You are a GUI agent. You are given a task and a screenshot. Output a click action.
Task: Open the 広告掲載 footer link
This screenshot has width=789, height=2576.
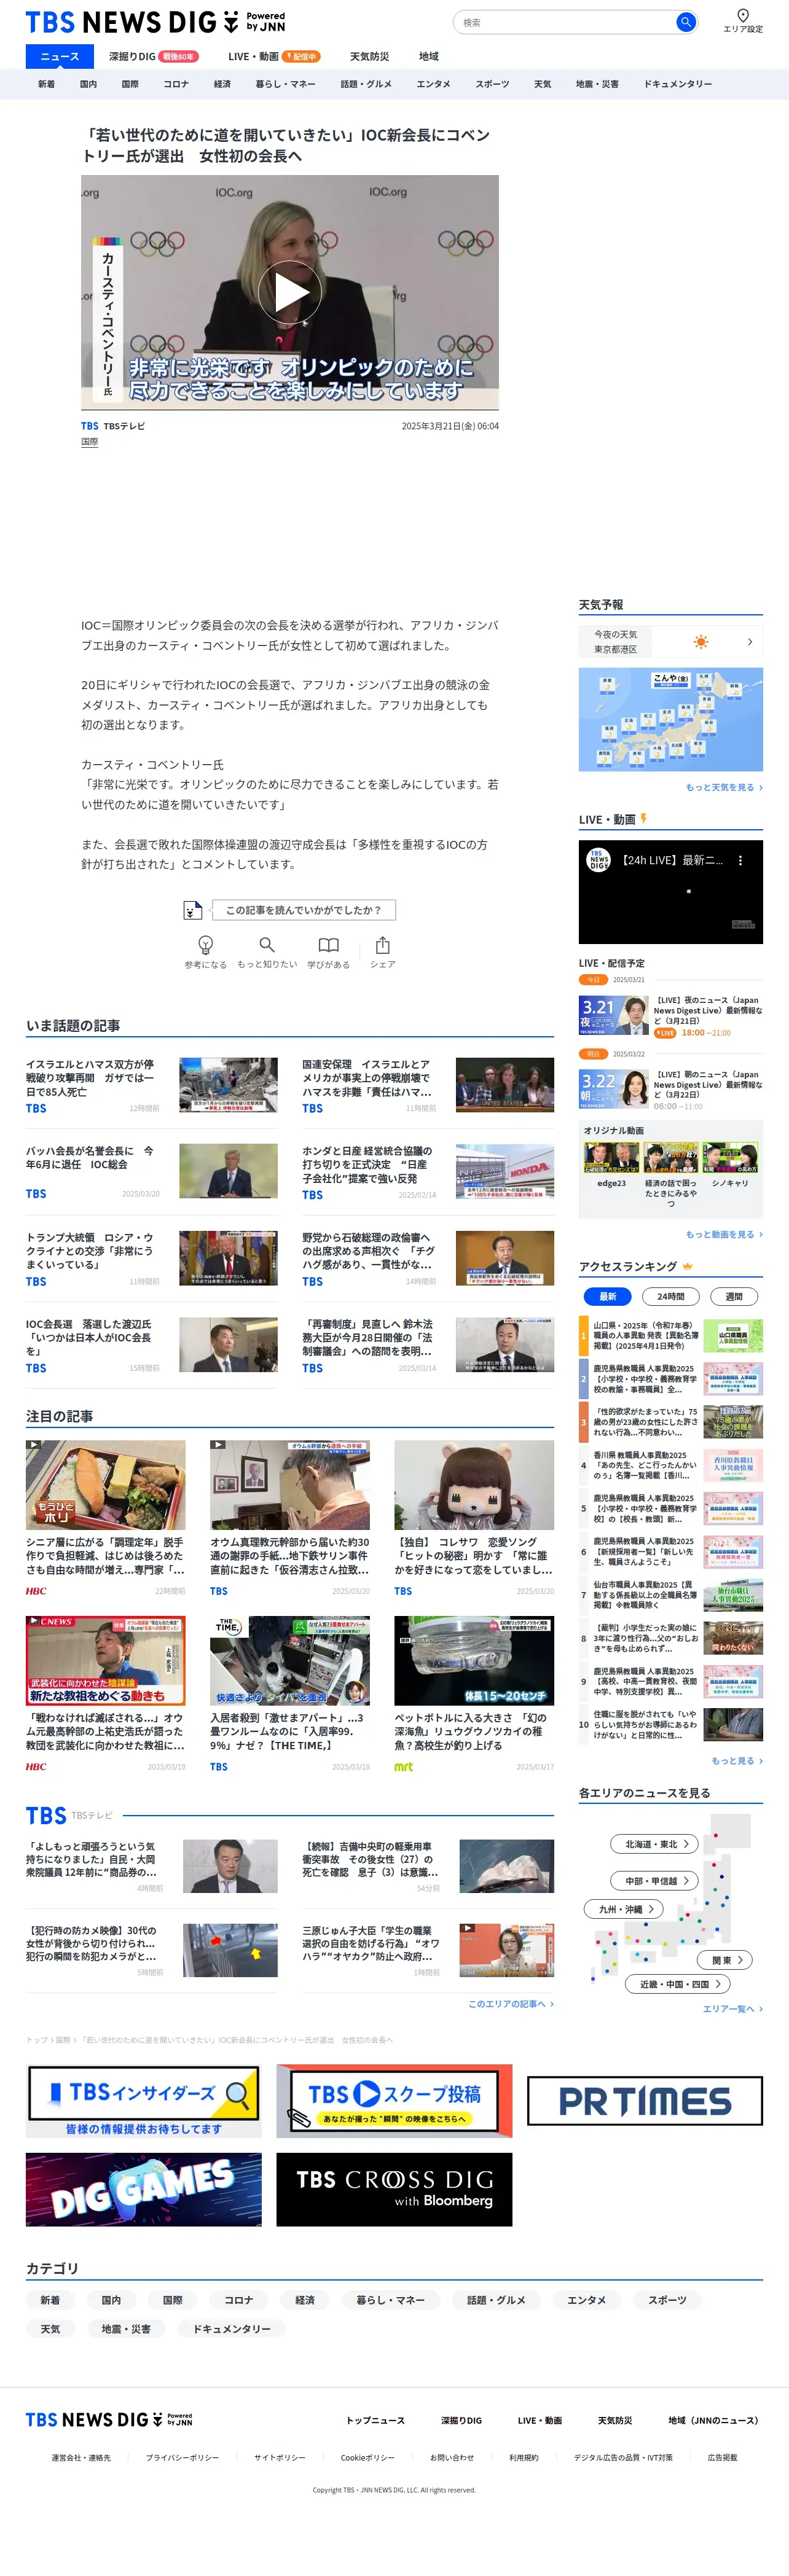pos(722,2457)
